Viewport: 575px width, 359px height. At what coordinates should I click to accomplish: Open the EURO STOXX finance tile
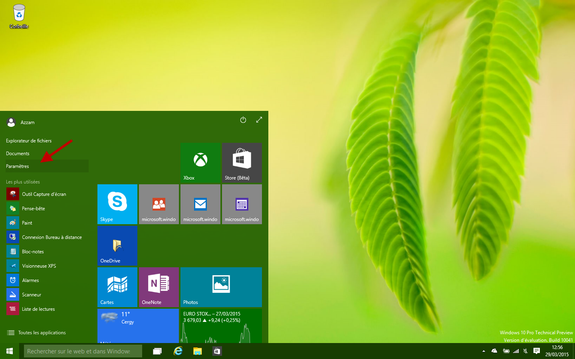point(221,326)
